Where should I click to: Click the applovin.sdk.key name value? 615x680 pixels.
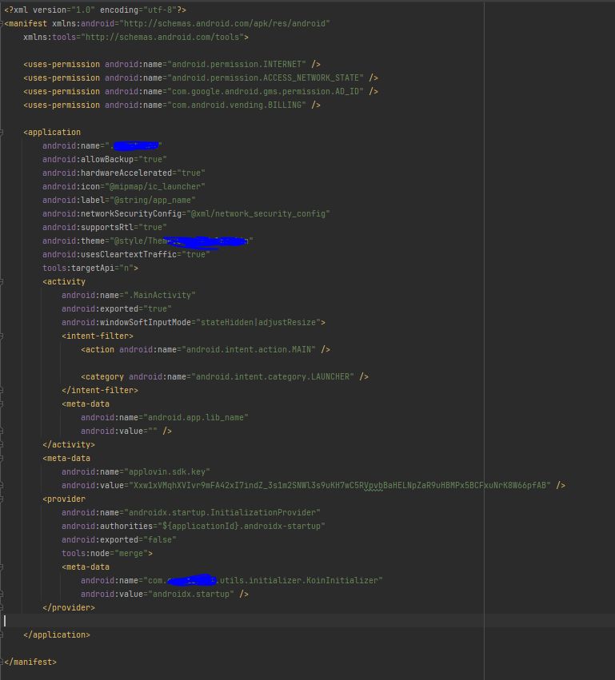167,471
